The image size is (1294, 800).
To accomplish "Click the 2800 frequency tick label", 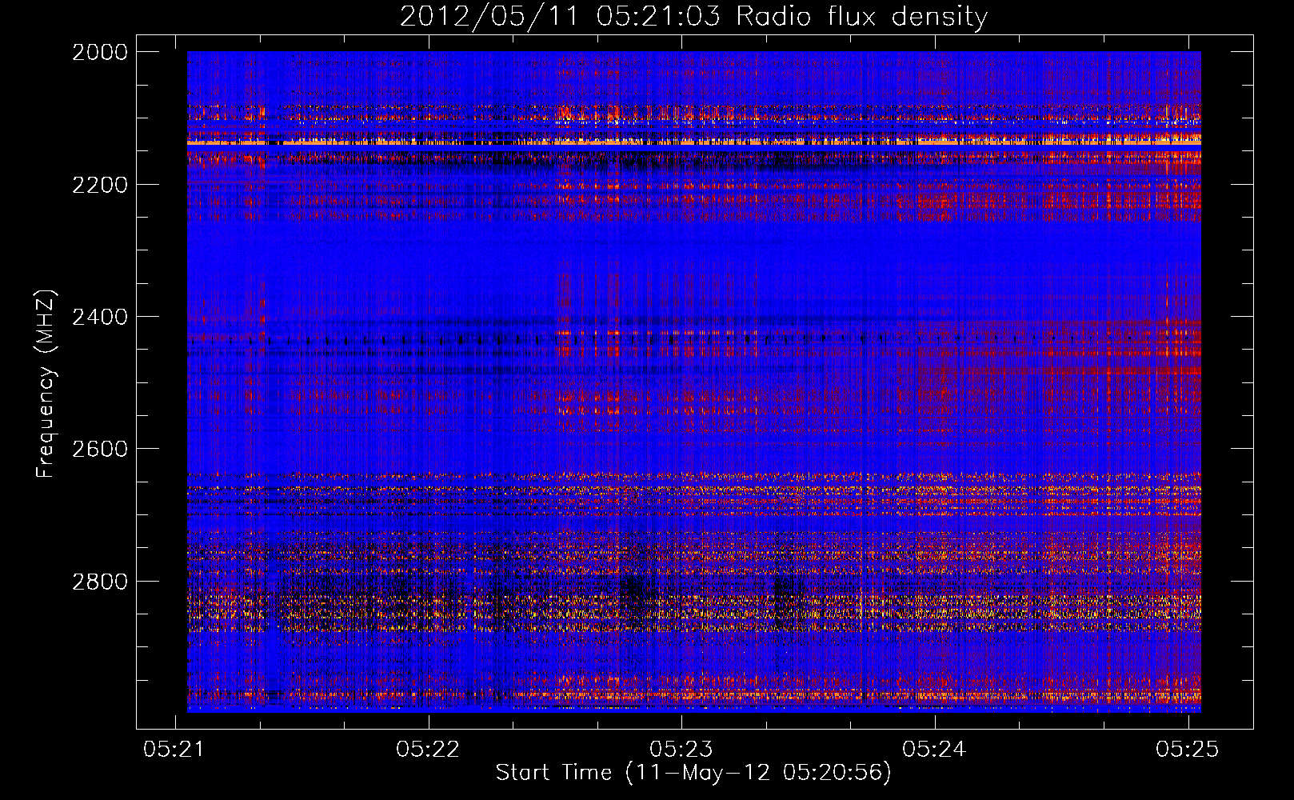I will coord(100,582).
